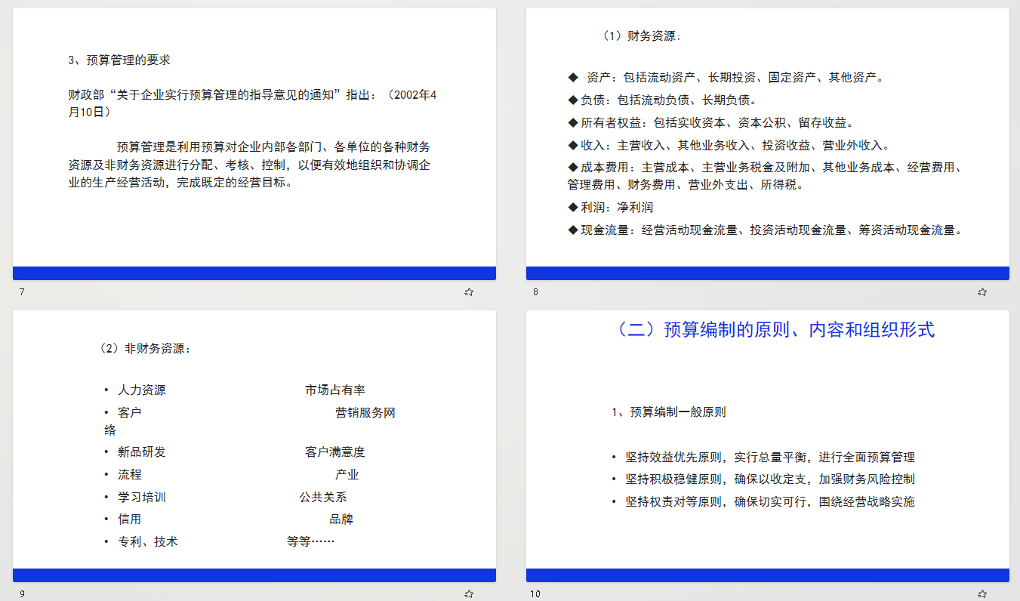Click the text 品牌
Screen dimensions: 1020x601
[x=341, y=519]
